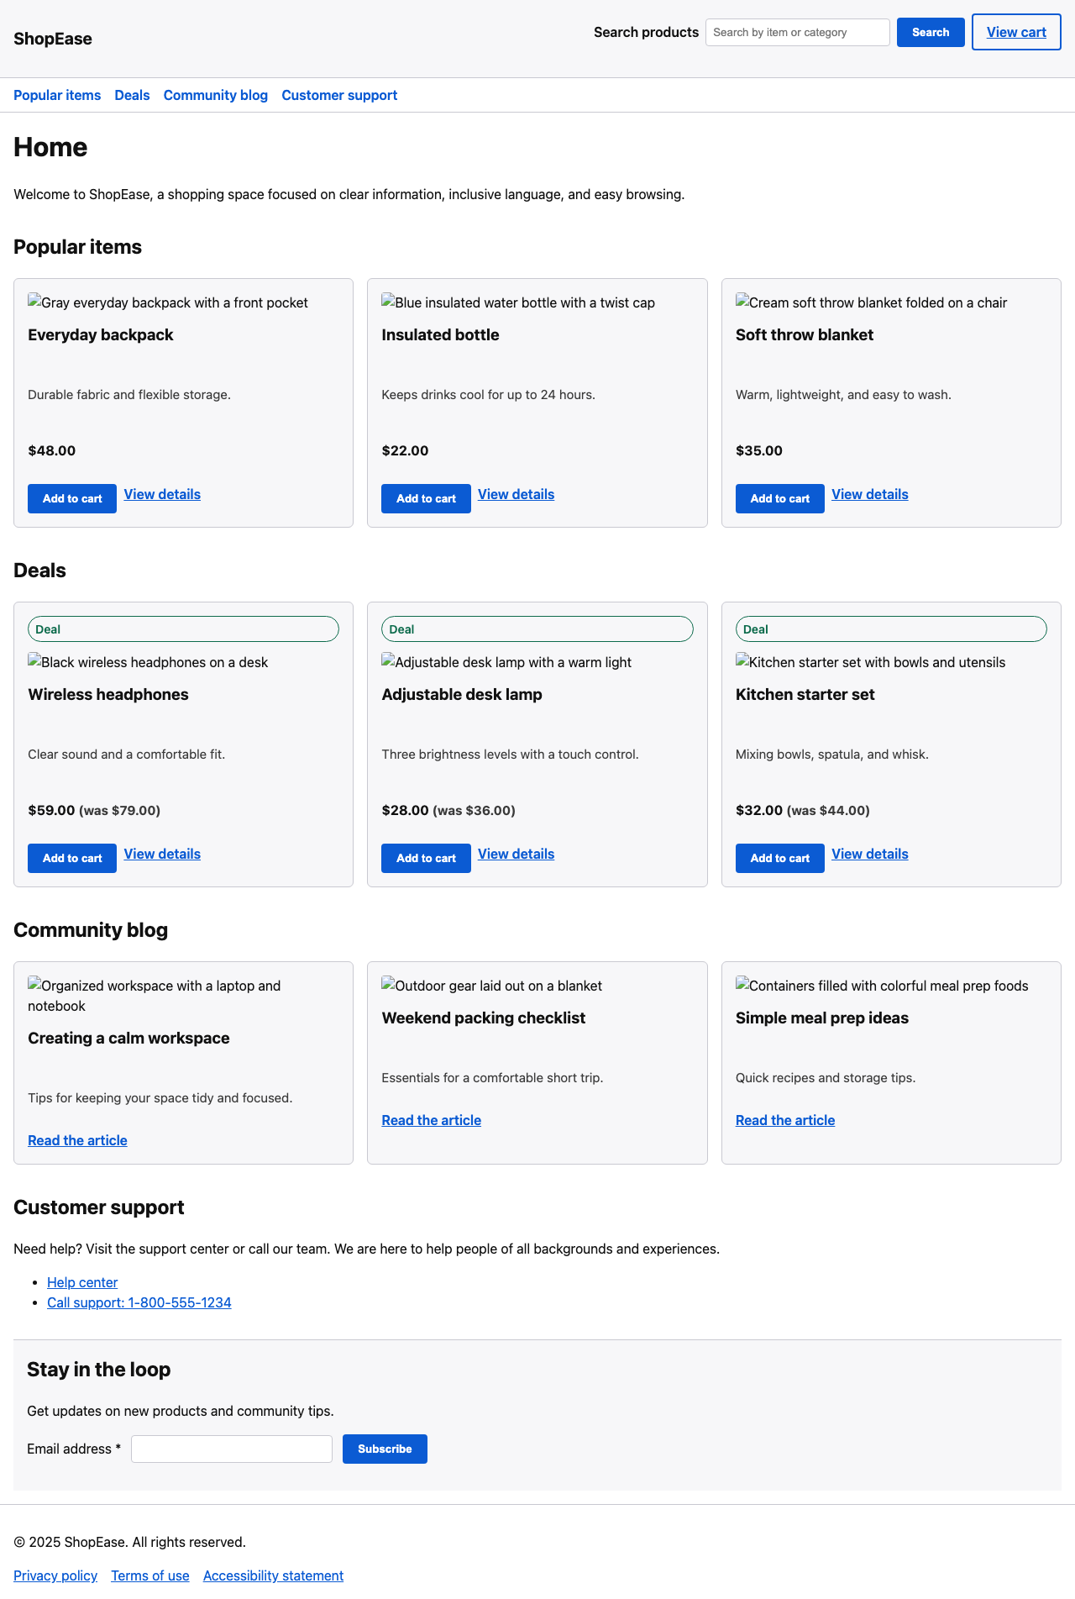Click the Subscribe button
This screenshot has height=1599, width=1075.
click(x=385, y=1449)
